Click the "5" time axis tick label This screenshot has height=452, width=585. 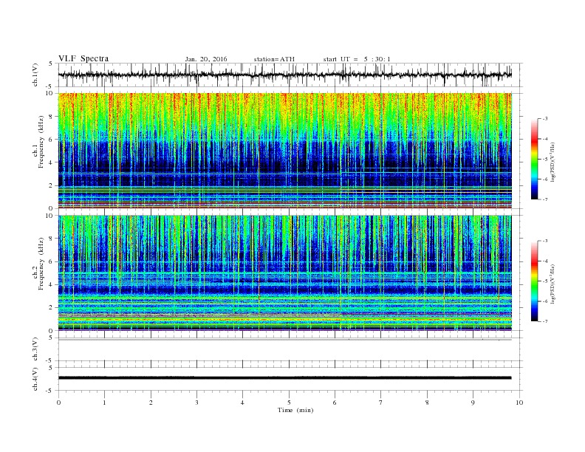coord(289,403)
